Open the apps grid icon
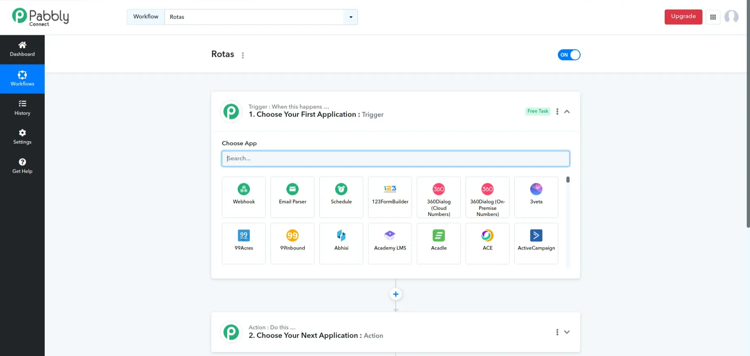 713,17
